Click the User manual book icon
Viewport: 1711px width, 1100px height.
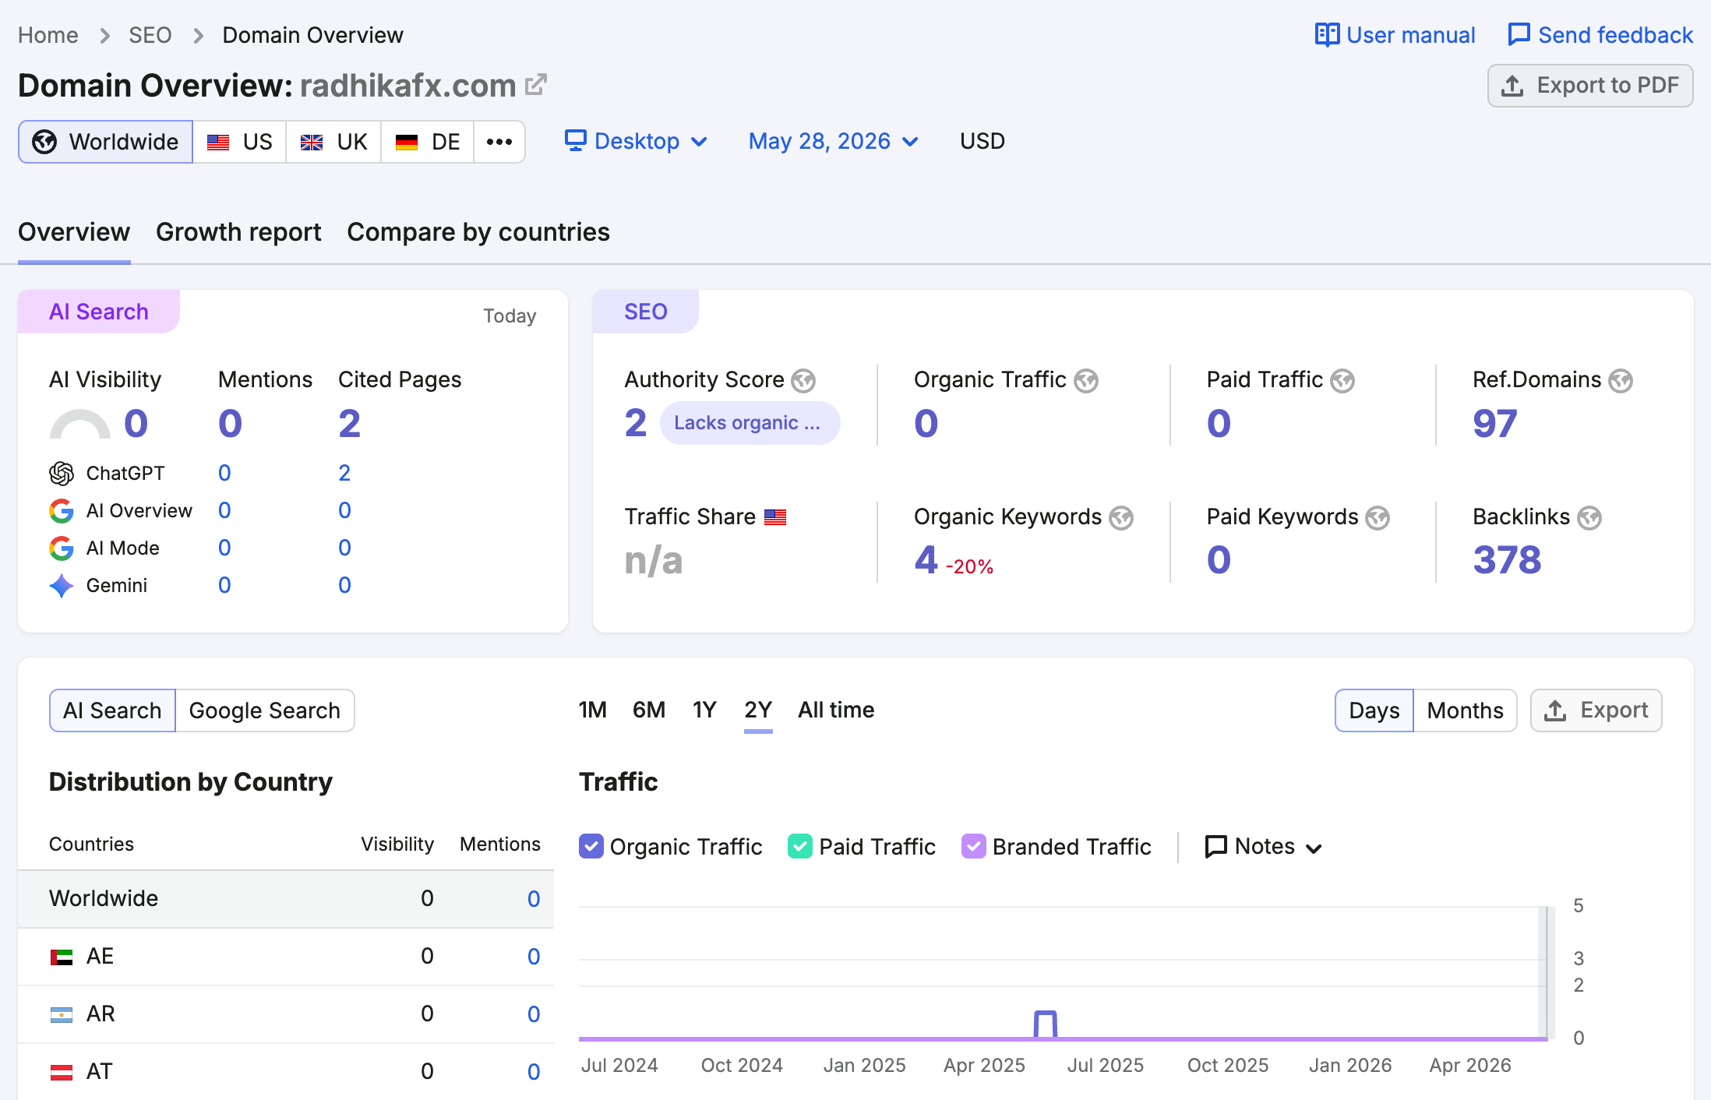click(1327, 35)
